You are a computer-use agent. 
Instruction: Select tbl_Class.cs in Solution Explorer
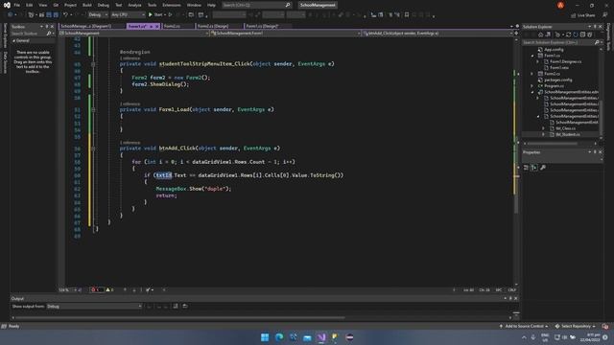[x=565, y=128]
